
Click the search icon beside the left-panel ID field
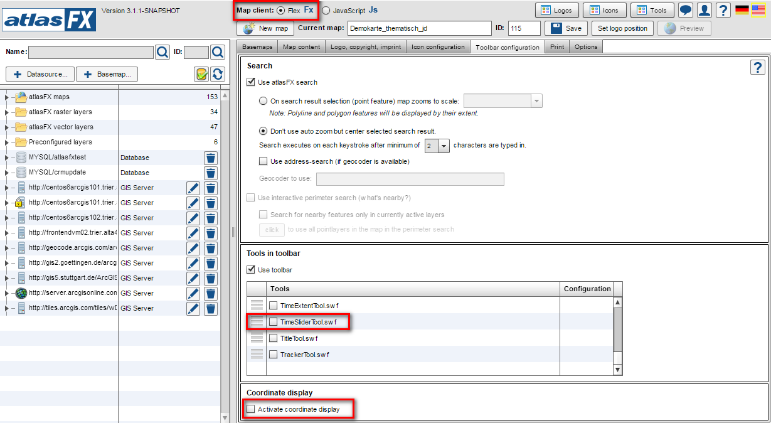point(218,52)
